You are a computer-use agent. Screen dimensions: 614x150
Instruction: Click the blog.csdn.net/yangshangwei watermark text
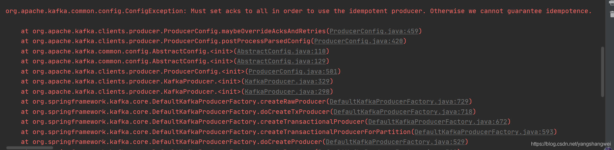pos(571,144)
